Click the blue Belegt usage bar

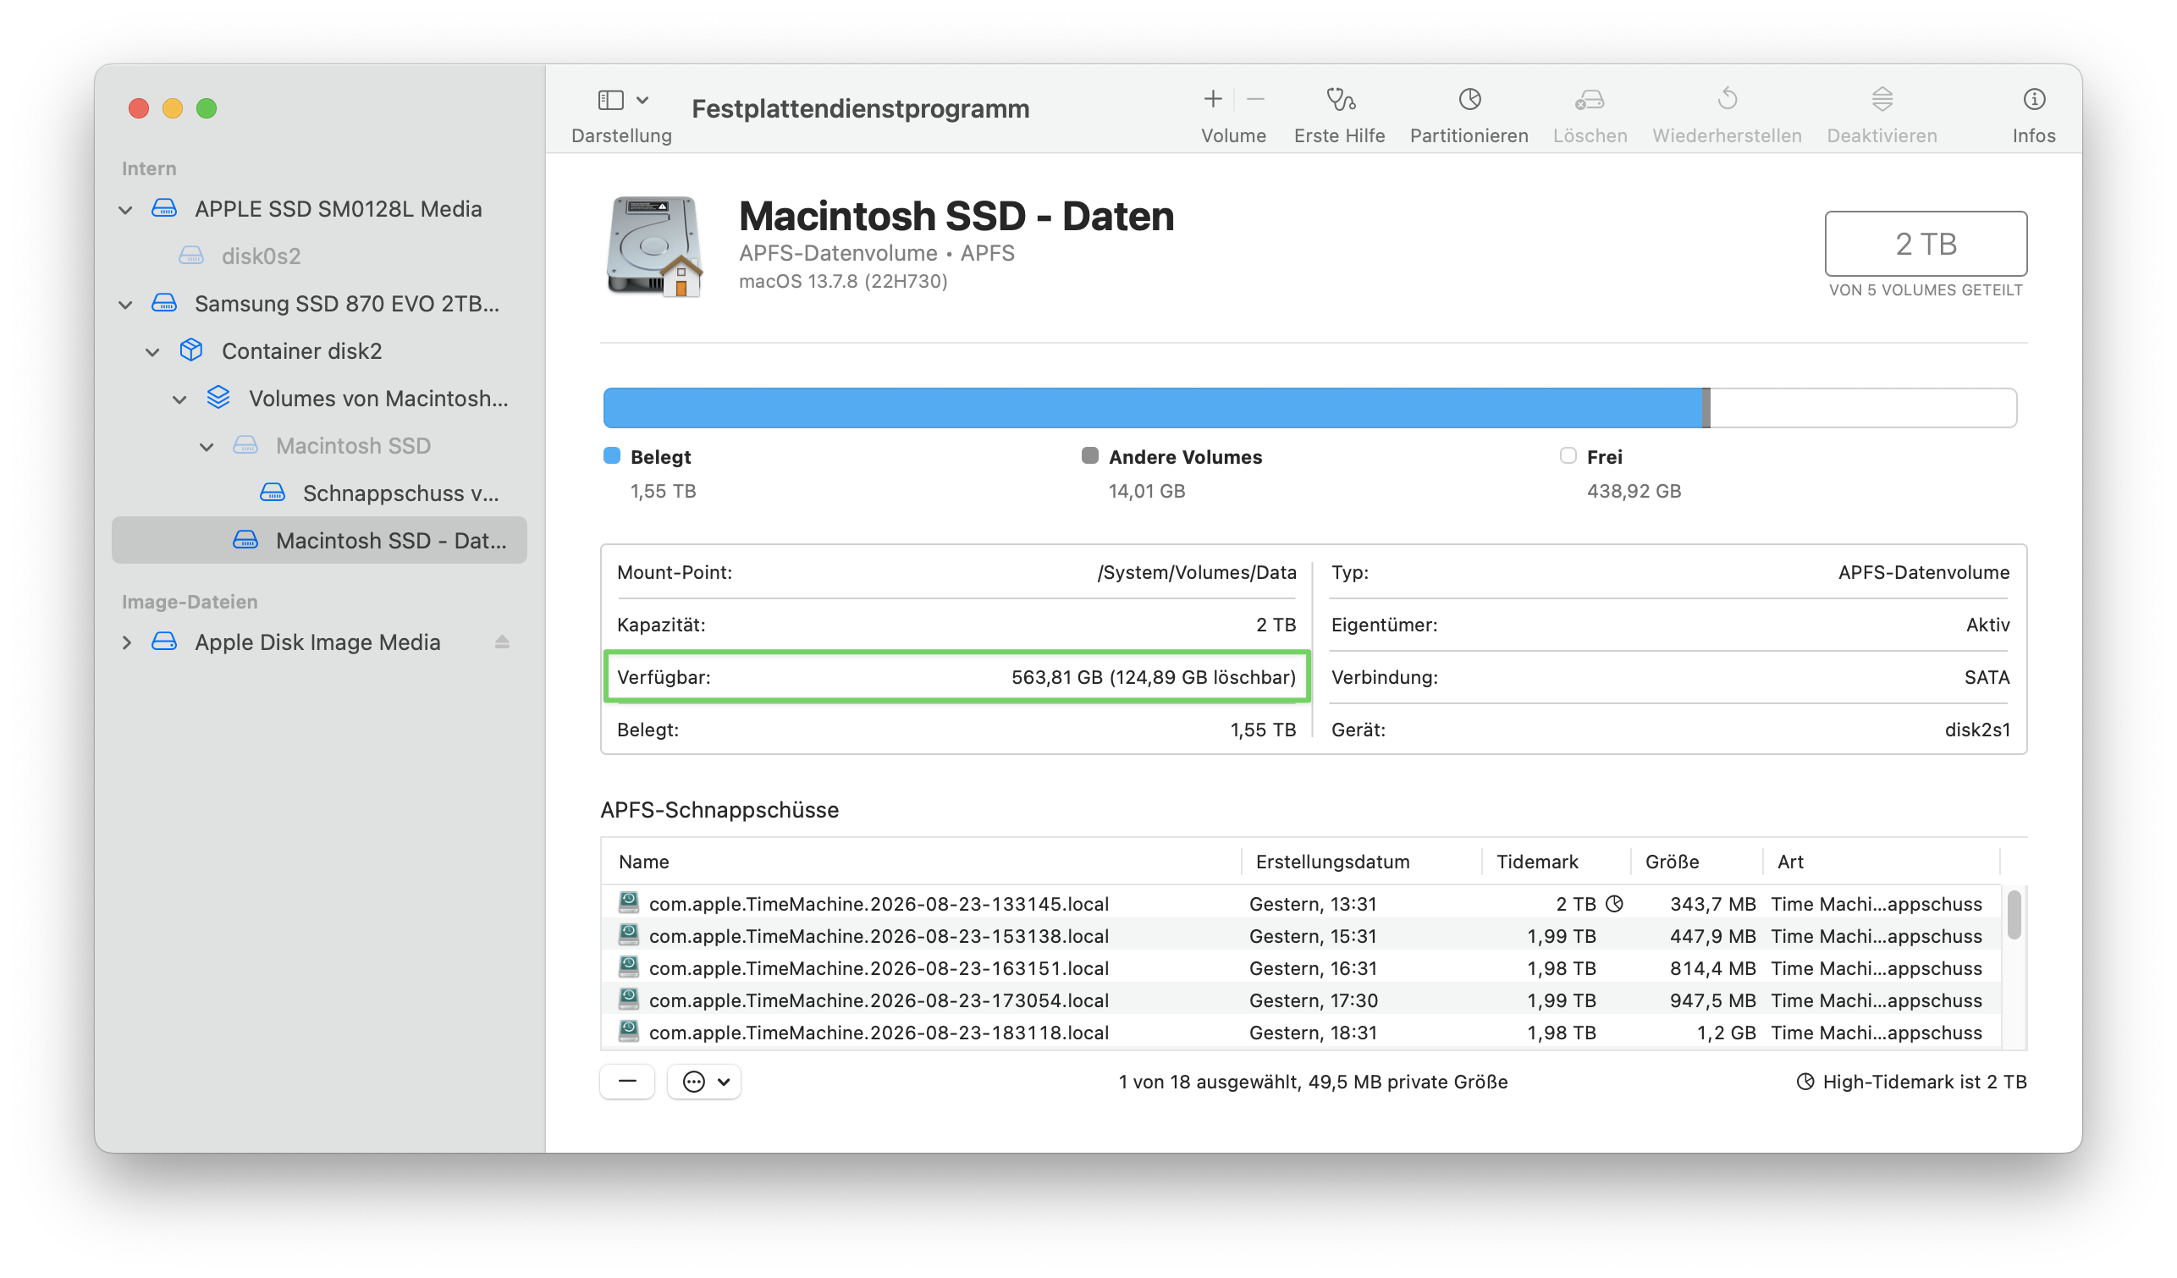1153,408
